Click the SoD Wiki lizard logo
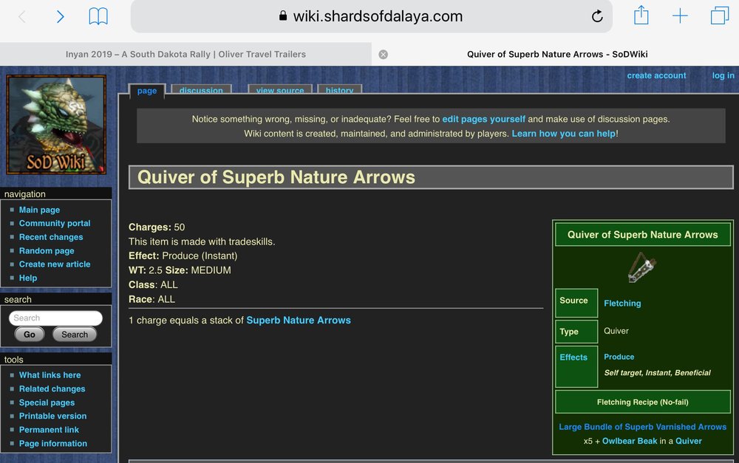The width and height of the screenshot is (739, 463). (x=56, y=124)
